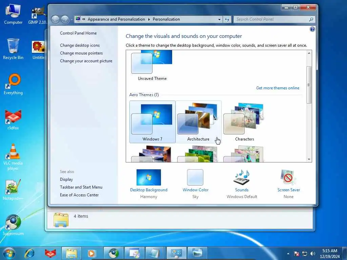
Task: Click the Help question mark icon
Action: pos(312,29)
